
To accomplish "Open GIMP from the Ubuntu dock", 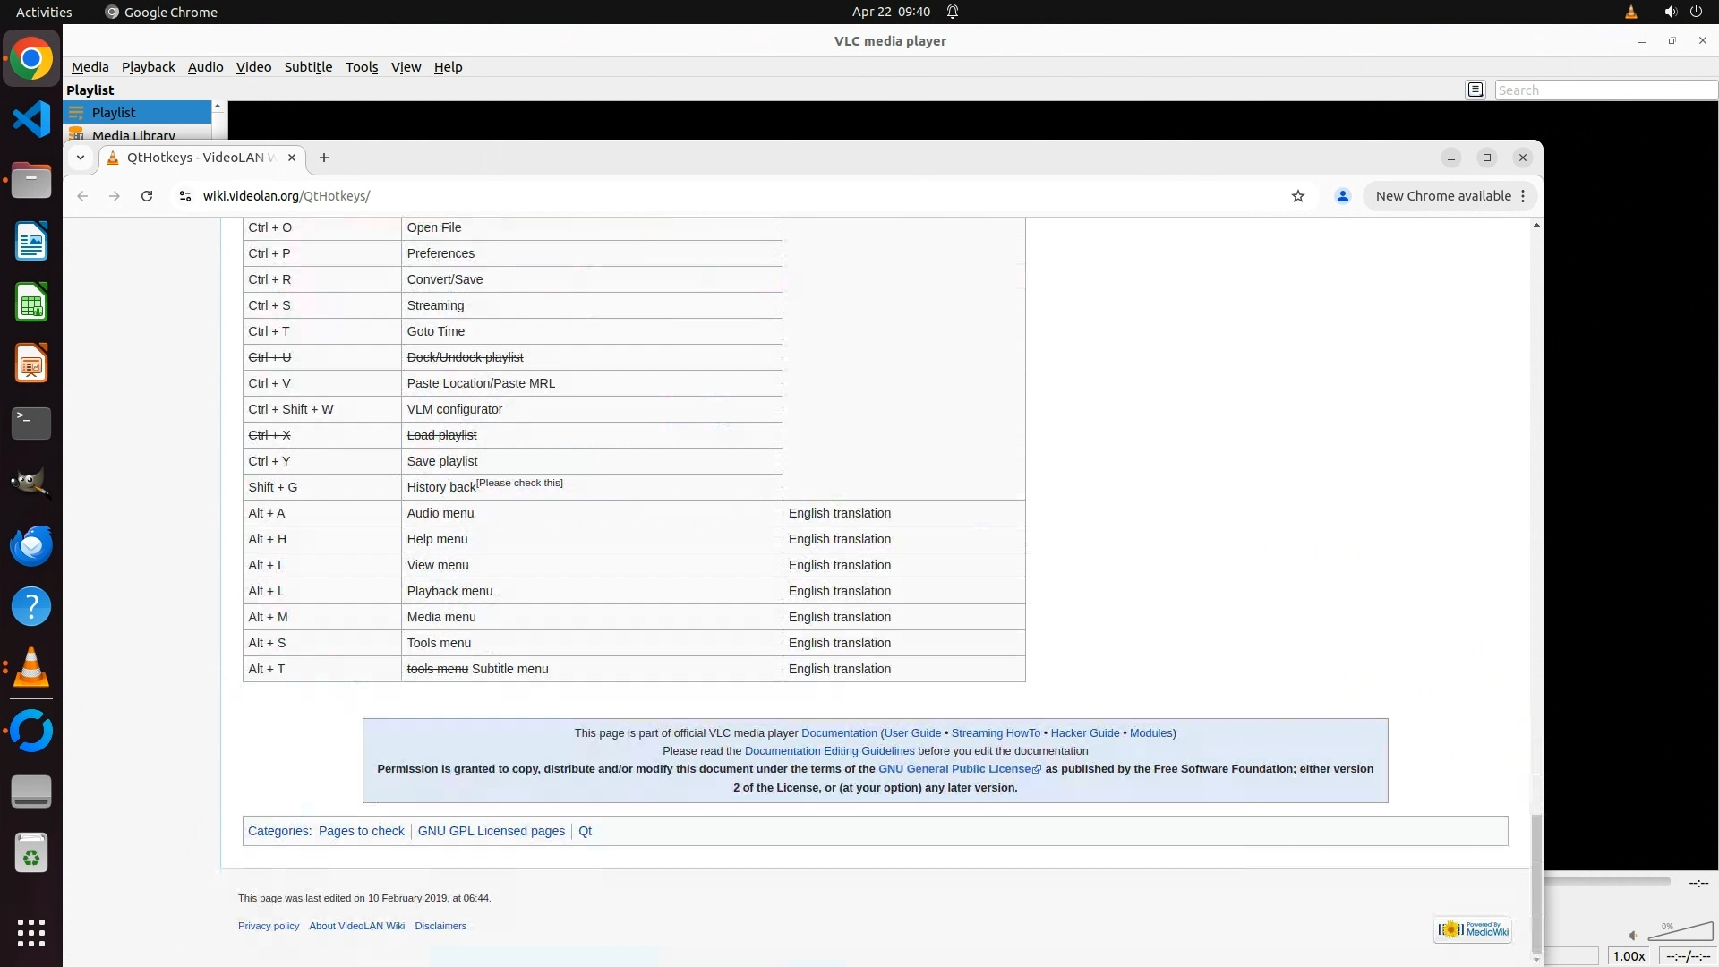I will pos(31,483).
